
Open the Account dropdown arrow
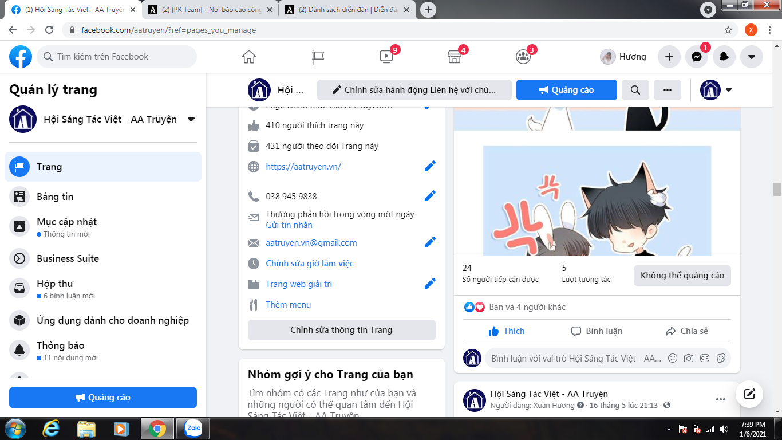point(752,57)
